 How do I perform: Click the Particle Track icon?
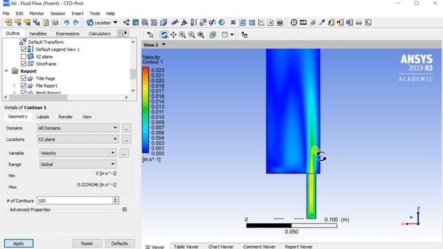pos(154,23)
